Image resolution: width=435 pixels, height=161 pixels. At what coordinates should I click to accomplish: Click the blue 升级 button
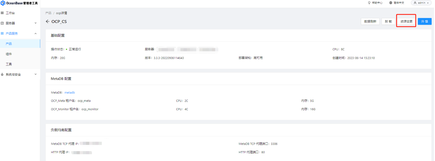tap(424, 21)
